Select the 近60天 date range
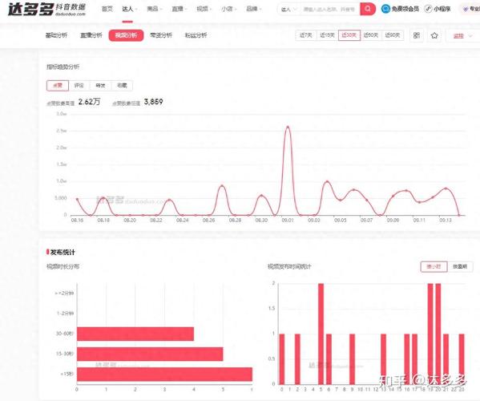The height and width of the screenshot is (401, 480). pyautogui.click(x=371, y=35)
